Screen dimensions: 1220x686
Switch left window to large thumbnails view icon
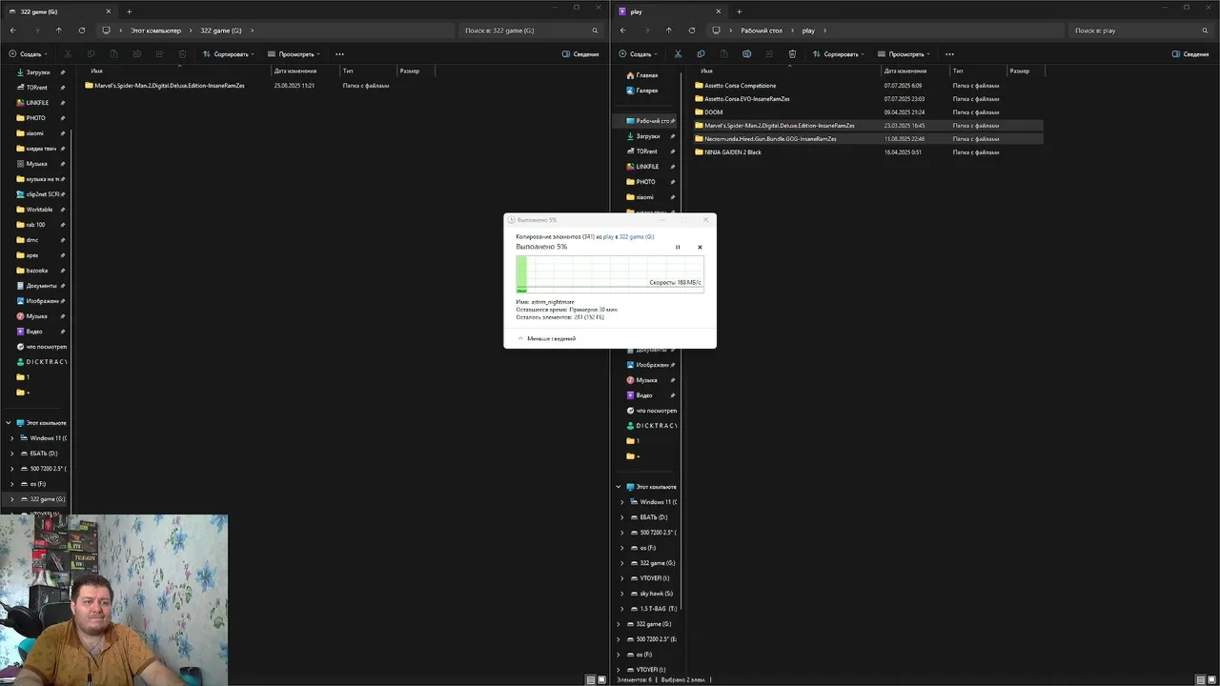coord(601,679)
